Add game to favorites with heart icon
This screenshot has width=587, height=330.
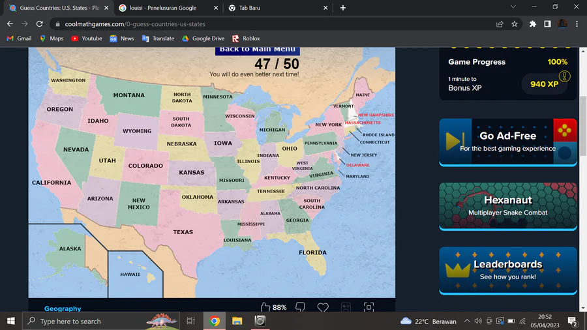tap(323, 307)
